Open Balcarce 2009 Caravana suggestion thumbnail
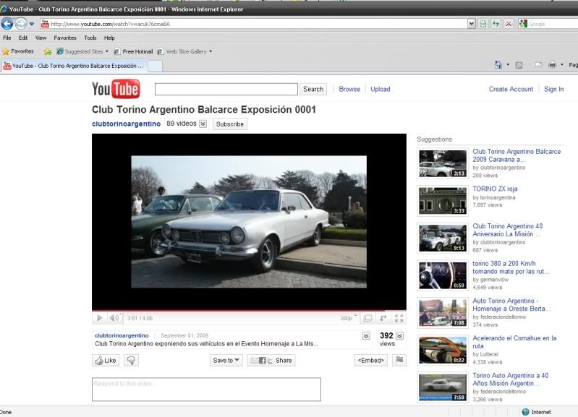 pyautogui.click(x=443, y=163)
